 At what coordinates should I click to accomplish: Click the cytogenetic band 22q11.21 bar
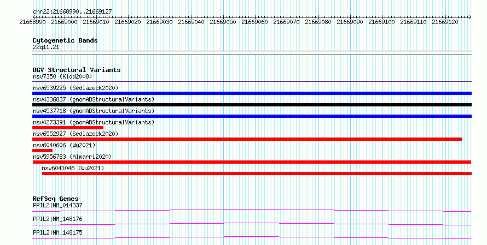252,53
